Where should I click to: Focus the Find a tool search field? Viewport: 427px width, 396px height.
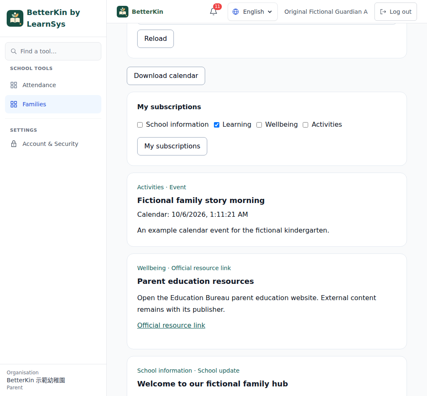[53, 51]
